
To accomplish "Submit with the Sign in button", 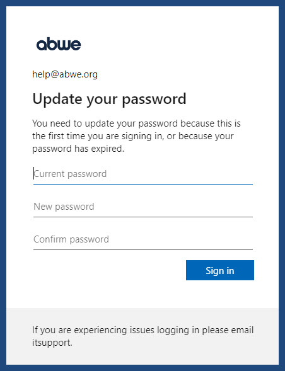I will (x=220, y=270).
